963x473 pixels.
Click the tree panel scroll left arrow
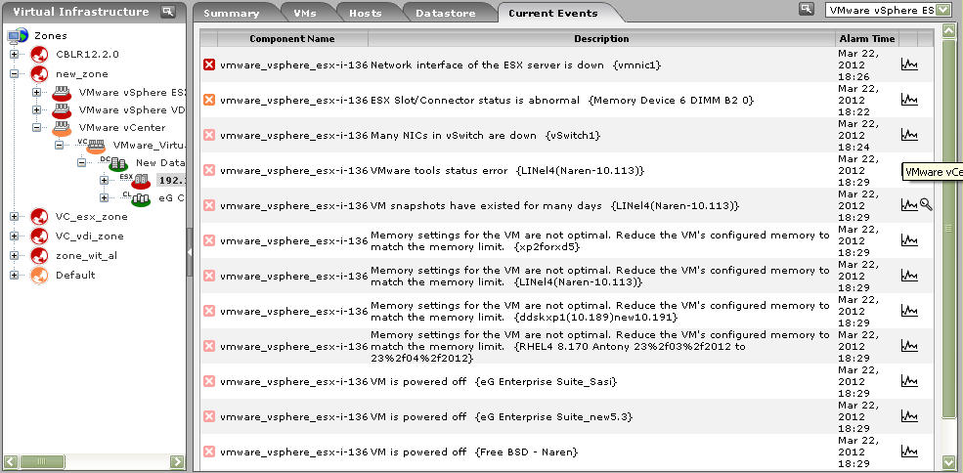11,461
